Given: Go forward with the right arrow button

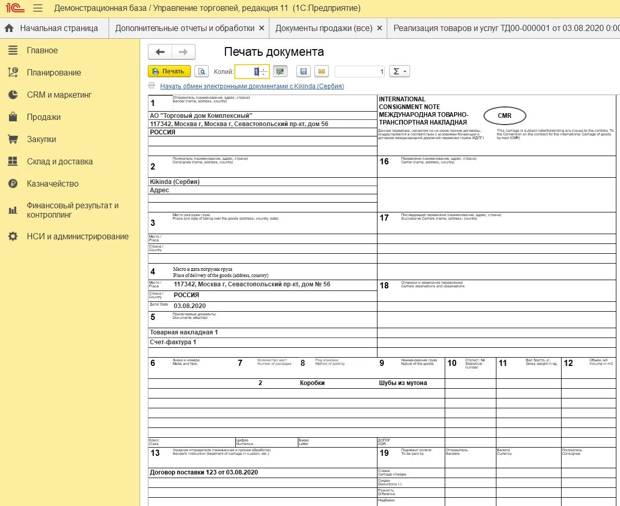Looking at the screenshot, I should point(183,52).
